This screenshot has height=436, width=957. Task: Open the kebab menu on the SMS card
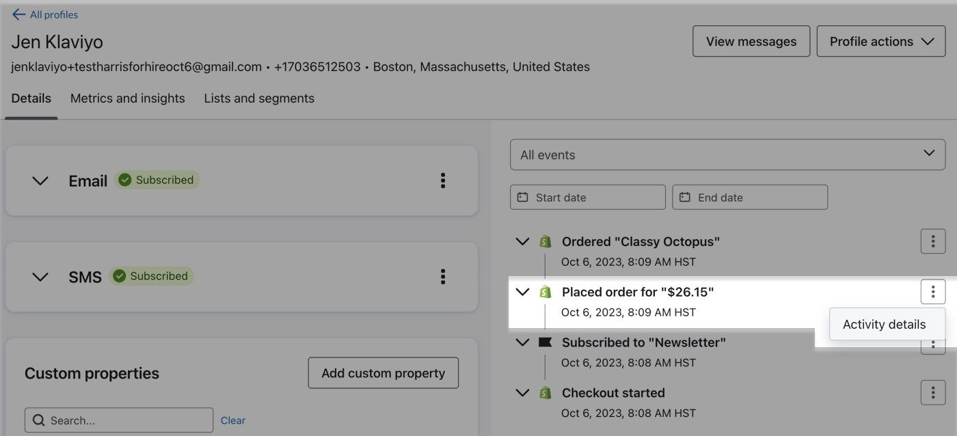coord(442,277)
